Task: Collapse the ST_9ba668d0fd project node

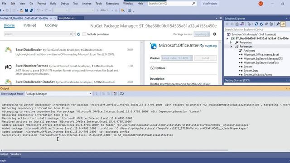Action: [x=227, y=38]
